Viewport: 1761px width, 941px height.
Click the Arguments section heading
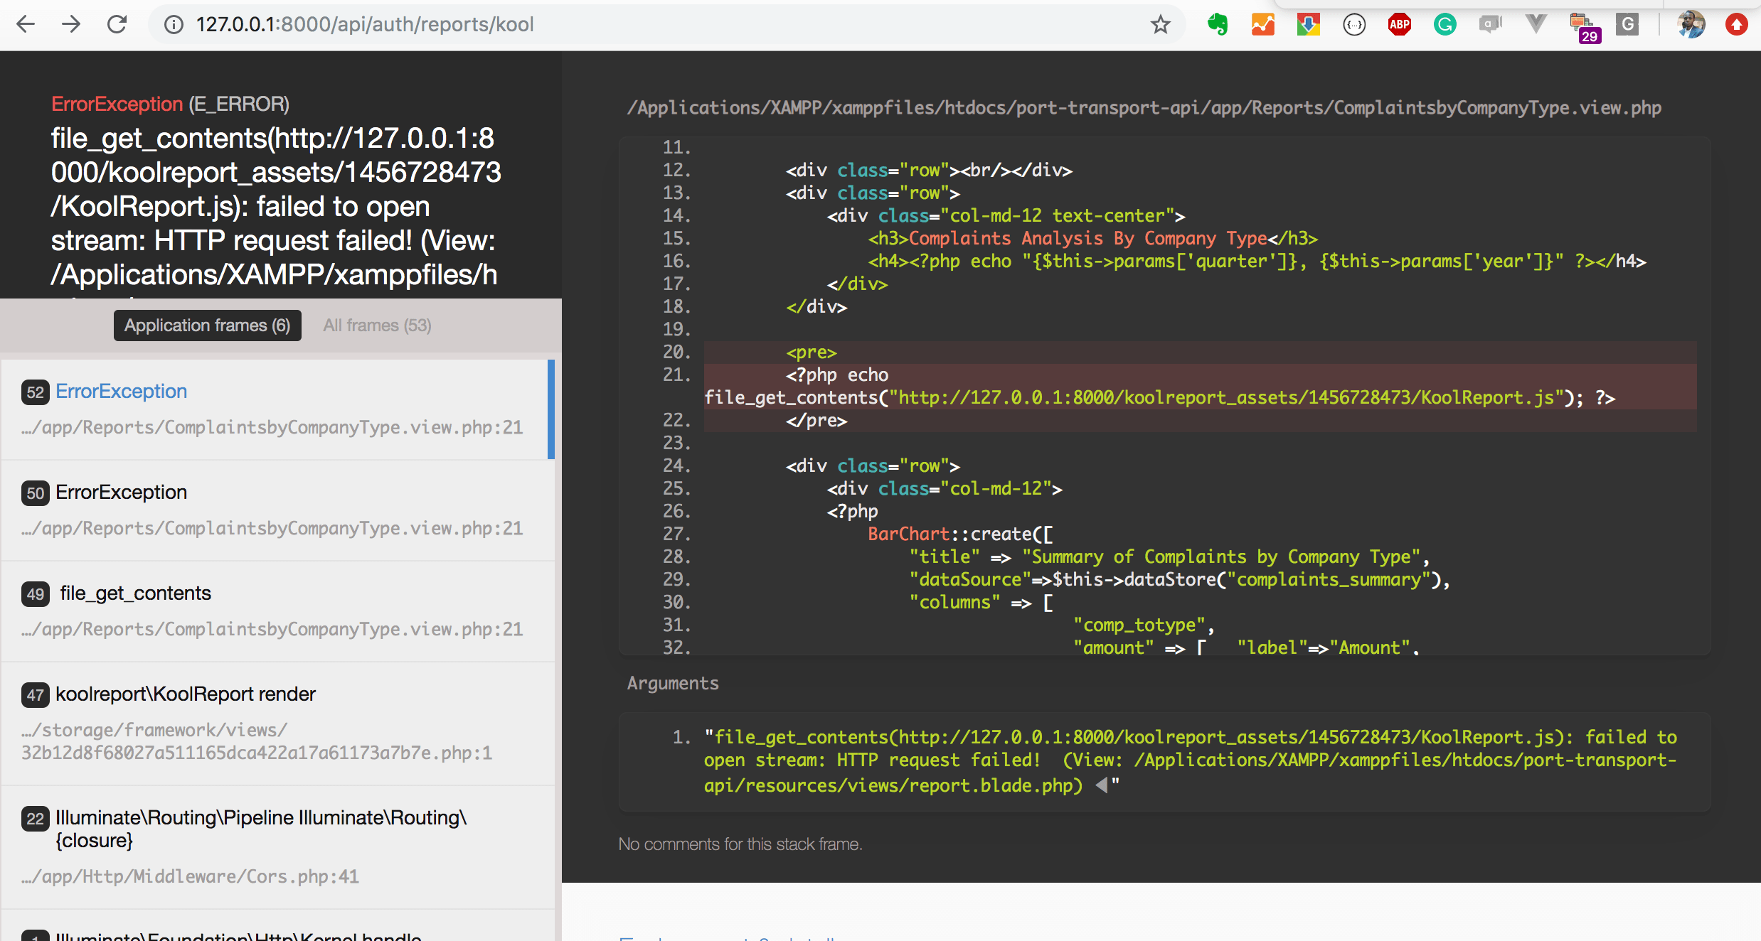click(673, 684)
